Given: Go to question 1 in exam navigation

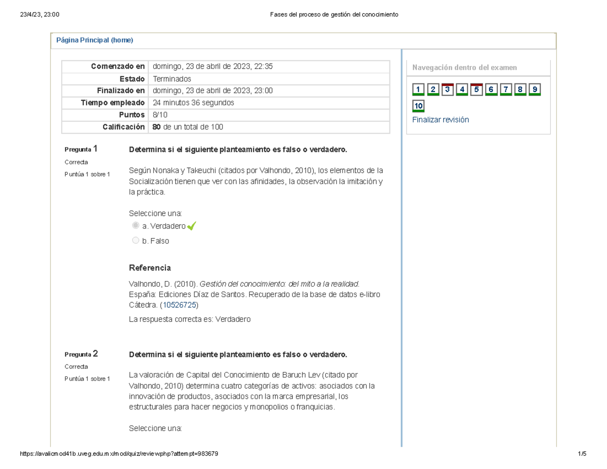Looking at the screenshot, I should click(418, 90).
